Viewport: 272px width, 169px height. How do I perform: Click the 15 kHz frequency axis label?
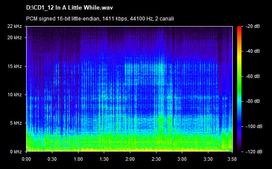coord(14,66)
